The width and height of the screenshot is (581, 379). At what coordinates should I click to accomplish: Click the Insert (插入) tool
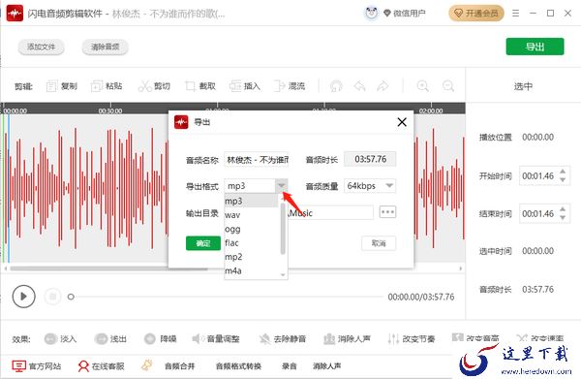(245, 86)
